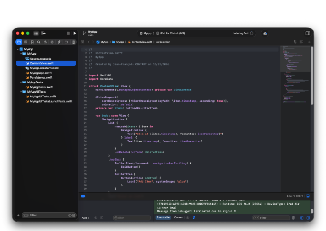Collapse the MyApp project root
The image size is (326, 231).
[x=18, y=49]
